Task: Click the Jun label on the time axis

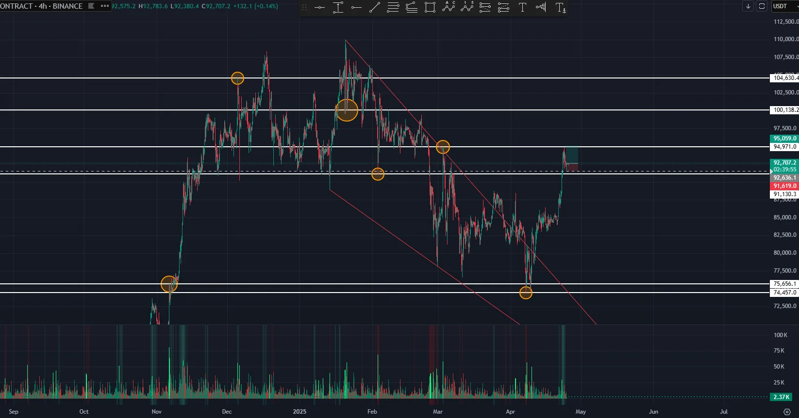Action: (x=653, y=412)
